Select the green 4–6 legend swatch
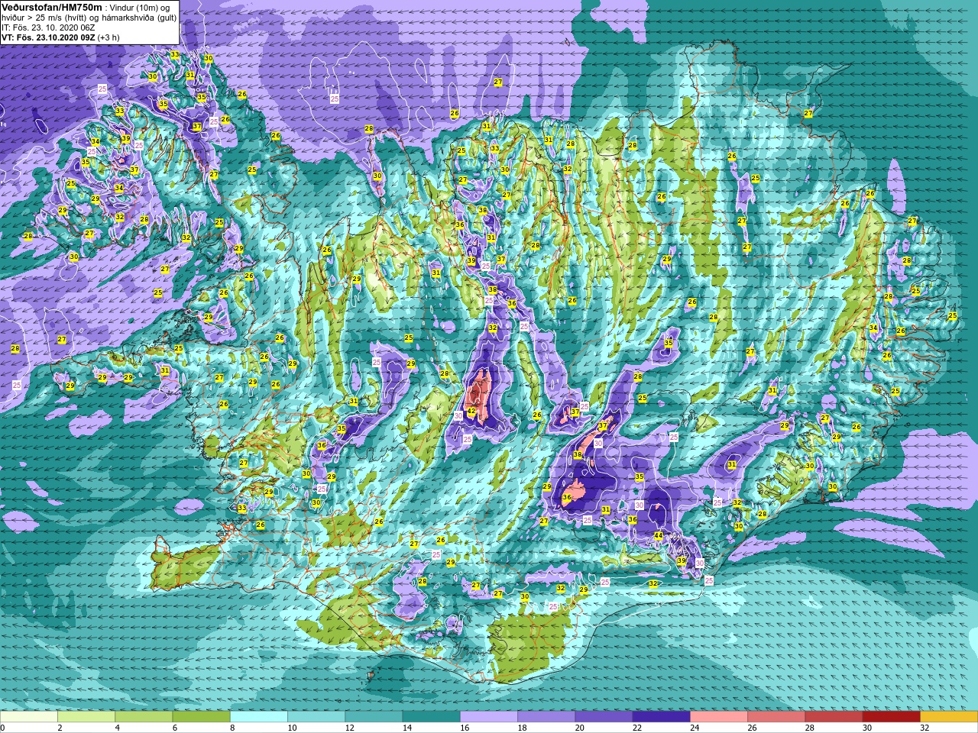The width and height of the screenshot is (978, 733). point(144,717)
